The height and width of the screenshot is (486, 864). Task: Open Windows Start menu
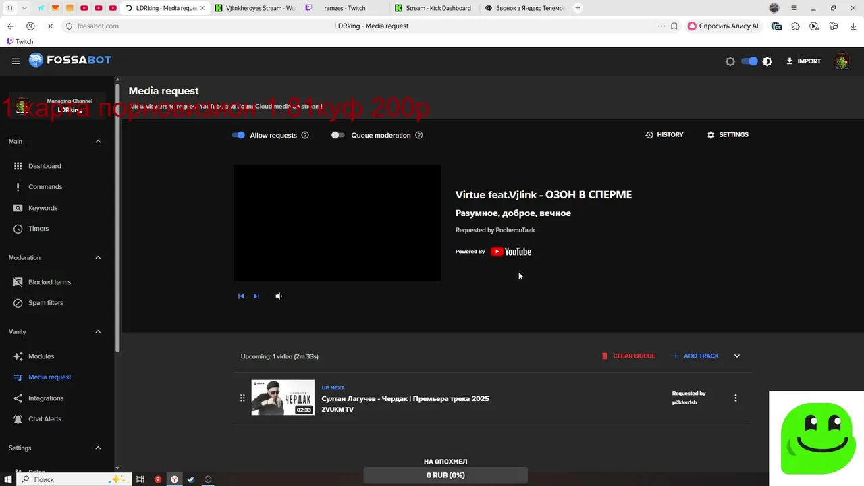tap(7, 479)
